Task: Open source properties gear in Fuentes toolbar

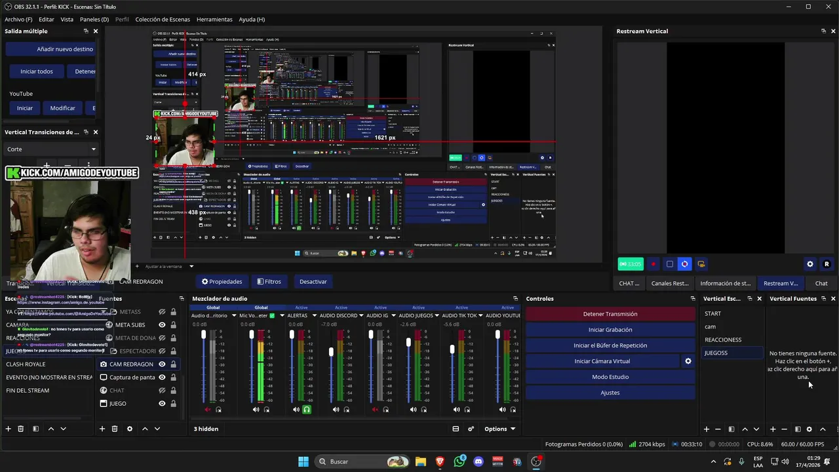Action: click(x=129, y=429)
